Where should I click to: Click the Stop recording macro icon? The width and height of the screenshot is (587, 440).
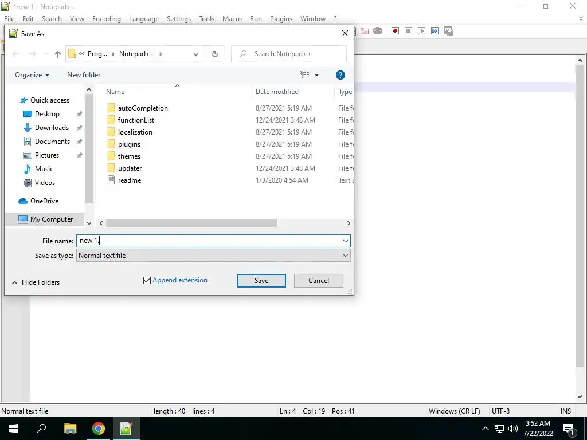pos(408,31)
